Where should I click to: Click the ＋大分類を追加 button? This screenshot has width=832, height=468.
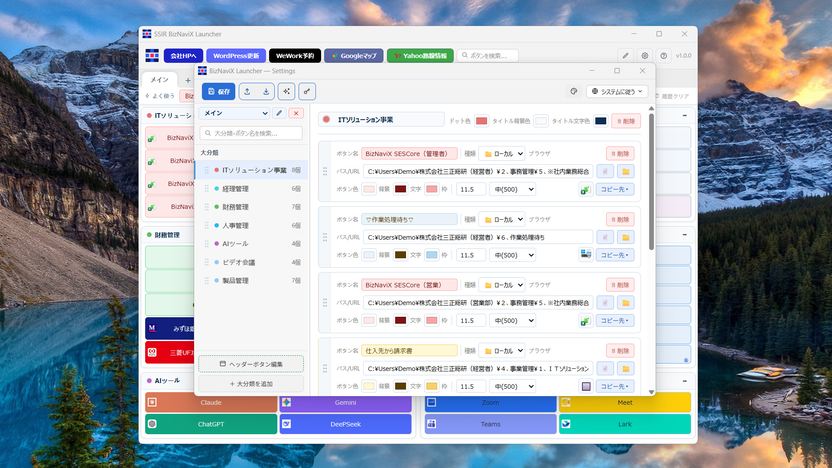coord(251,384)
